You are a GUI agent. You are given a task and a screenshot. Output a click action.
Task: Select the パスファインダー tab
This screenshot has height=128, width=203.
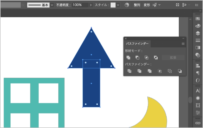[x=137, y=44]
